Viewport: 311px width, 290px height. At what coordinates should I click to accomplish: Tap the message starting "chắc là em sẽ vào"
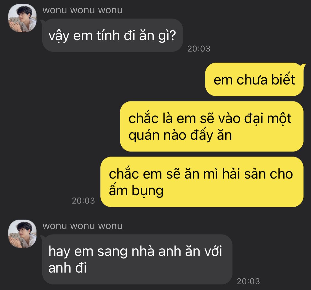point(212,126)
